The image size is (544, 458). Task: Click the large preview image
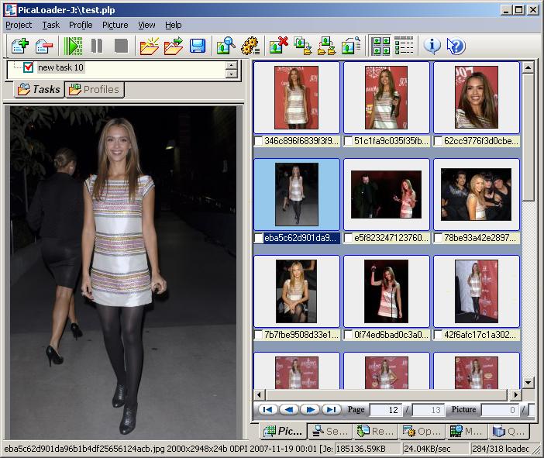(123, 272)
